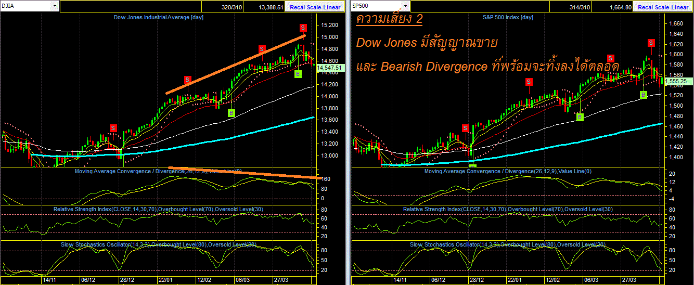Click the 06/03 date on the S&P time axis
Viewport: 694px width, 285px height.
point(592,280)
